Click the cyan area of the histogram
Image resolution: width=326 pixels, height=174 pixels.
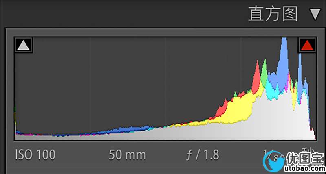[x=272, y=93]
